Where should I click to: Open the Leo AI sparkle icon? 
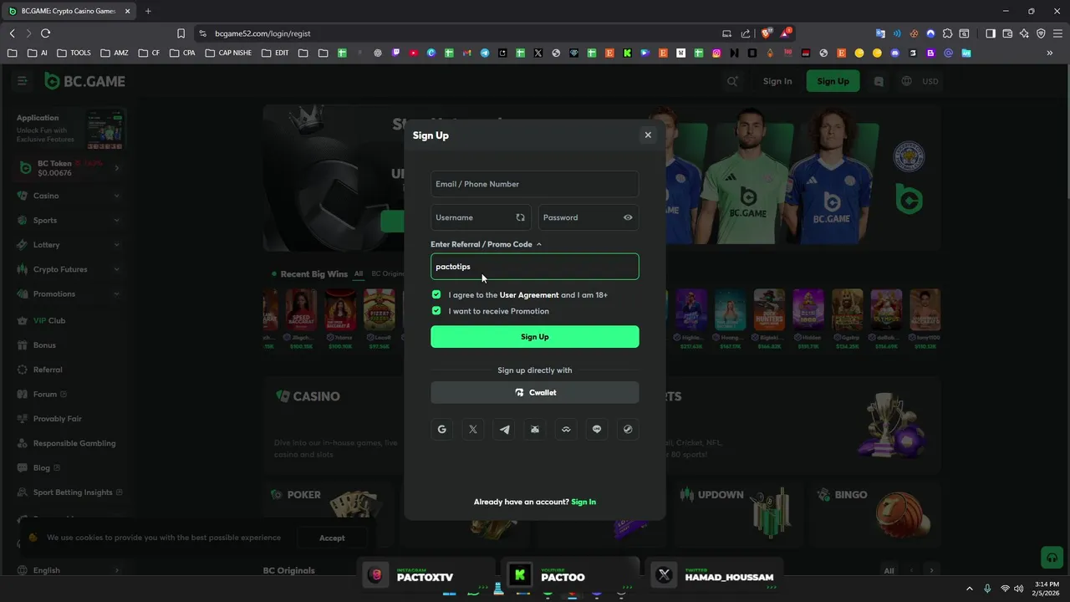point(1024,33)
